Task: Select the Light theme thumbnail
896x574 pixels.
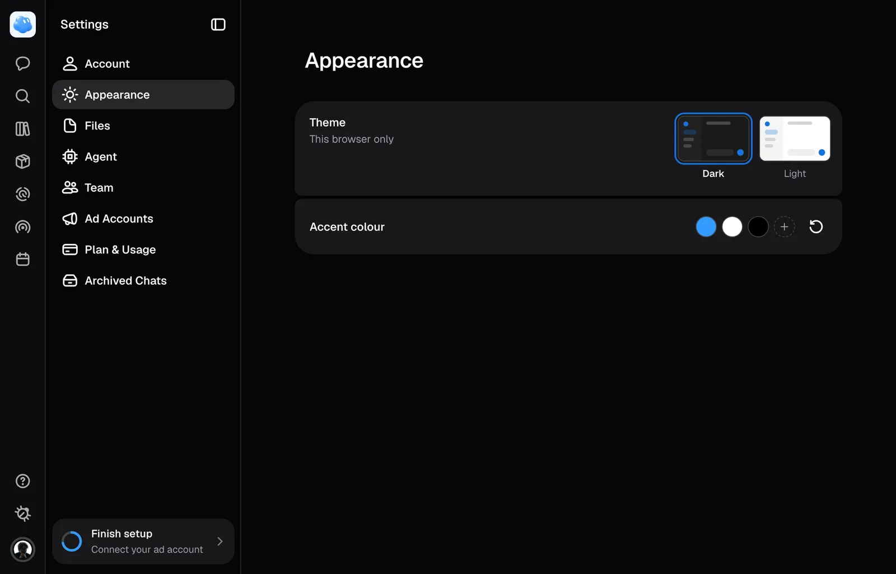Action: coord(795,138)
